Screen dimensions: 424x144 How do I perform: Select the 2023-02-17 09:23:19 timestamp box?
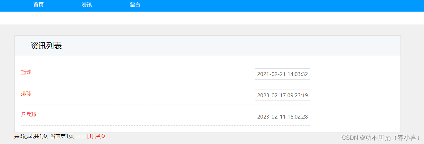283,95
